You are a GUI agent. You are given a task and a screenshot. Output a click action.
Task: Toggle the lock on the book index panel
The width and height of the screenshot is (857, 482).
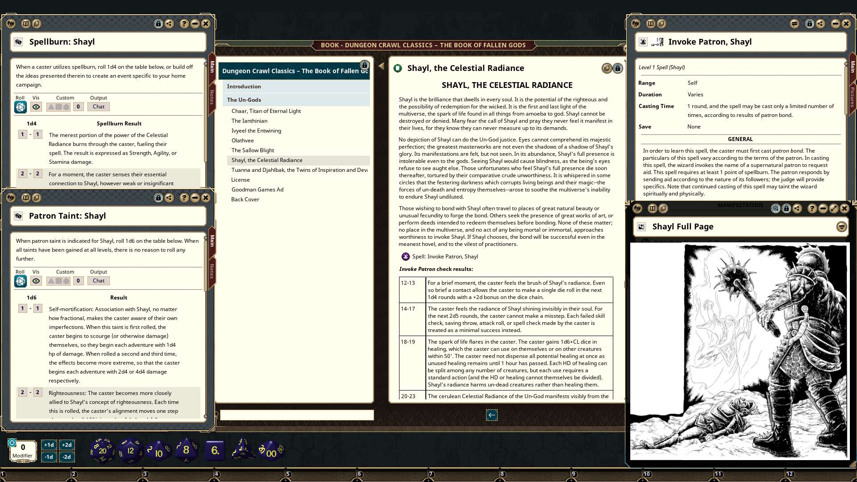pyautogui.click(x=365, y=65)
